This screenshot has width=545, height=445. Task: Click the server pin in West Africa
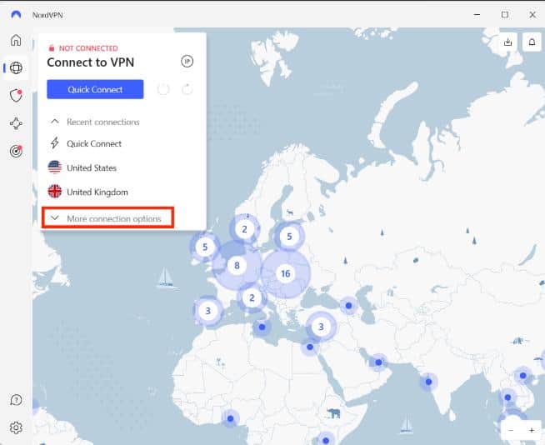coord(231,418)
